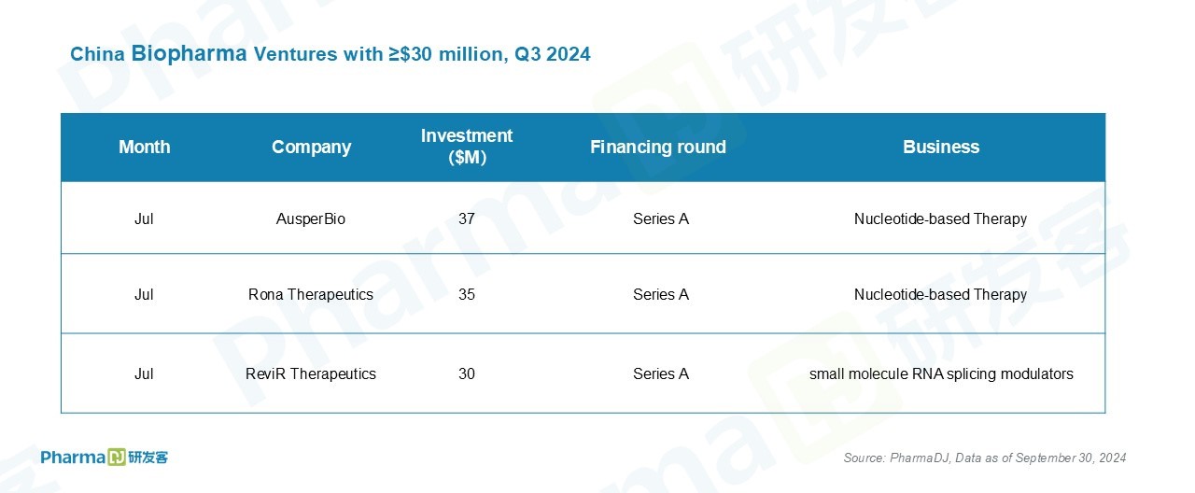Click Series A in the ReviR Therapeutics row

(661, 374)
